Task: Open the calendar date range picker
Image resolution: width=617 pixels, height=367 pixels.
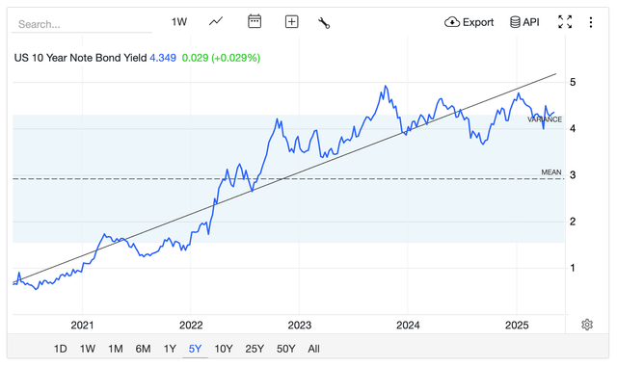Action: coord(255,21)
